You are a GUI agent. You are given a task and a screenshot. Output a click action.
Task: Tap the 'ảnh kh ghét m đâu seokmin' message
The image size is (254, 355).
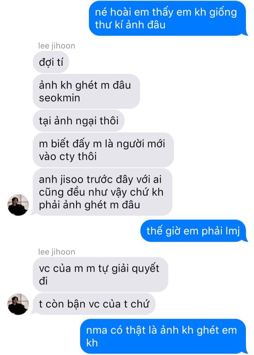click(x=86, y=91)
